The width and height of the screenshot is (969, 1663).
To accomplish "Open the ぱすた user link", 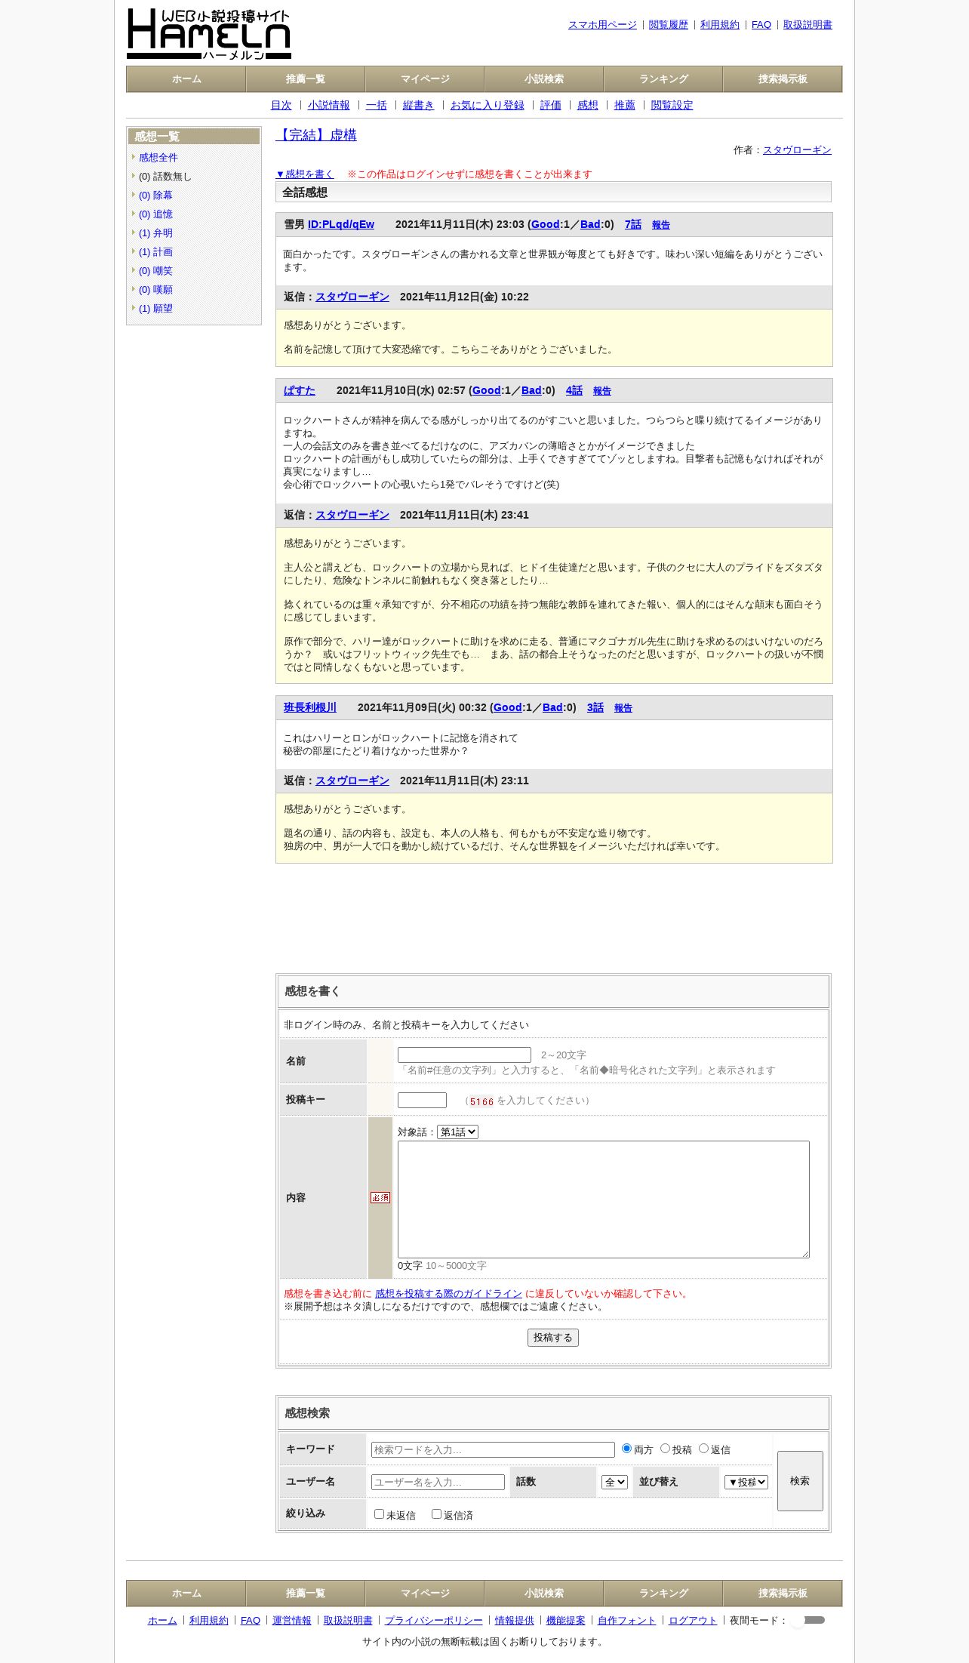I will [300, 391].
